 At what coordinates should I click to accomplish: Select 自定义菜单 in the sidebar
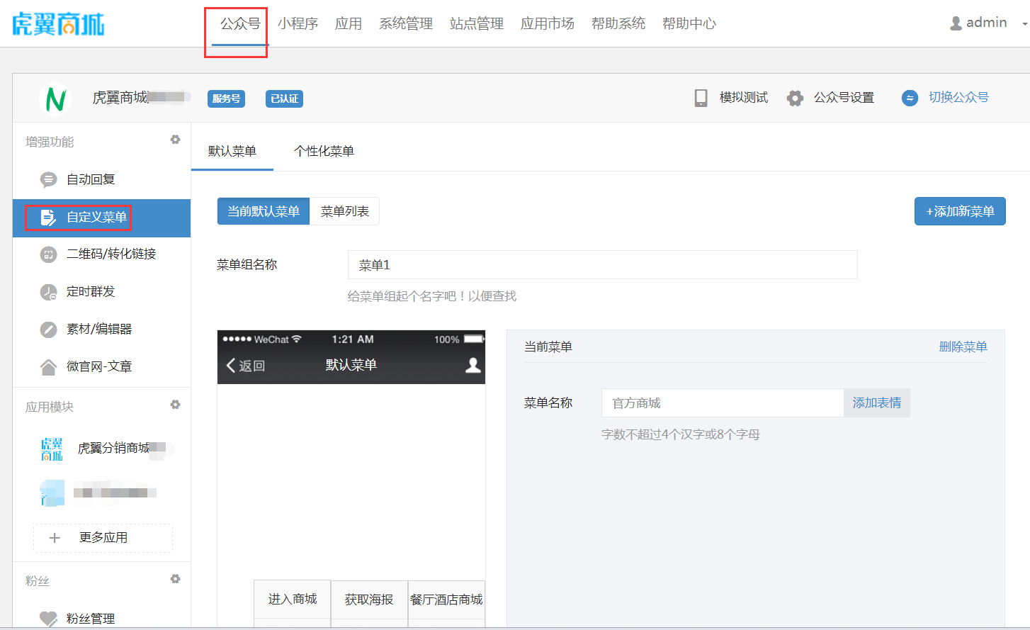pyautogui.click(x=101, y=218)
